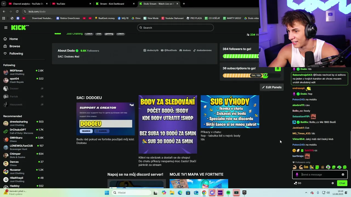Screen dimensions: 351x197
Task: Open offline Partak channel
Action: click(23, 96)
